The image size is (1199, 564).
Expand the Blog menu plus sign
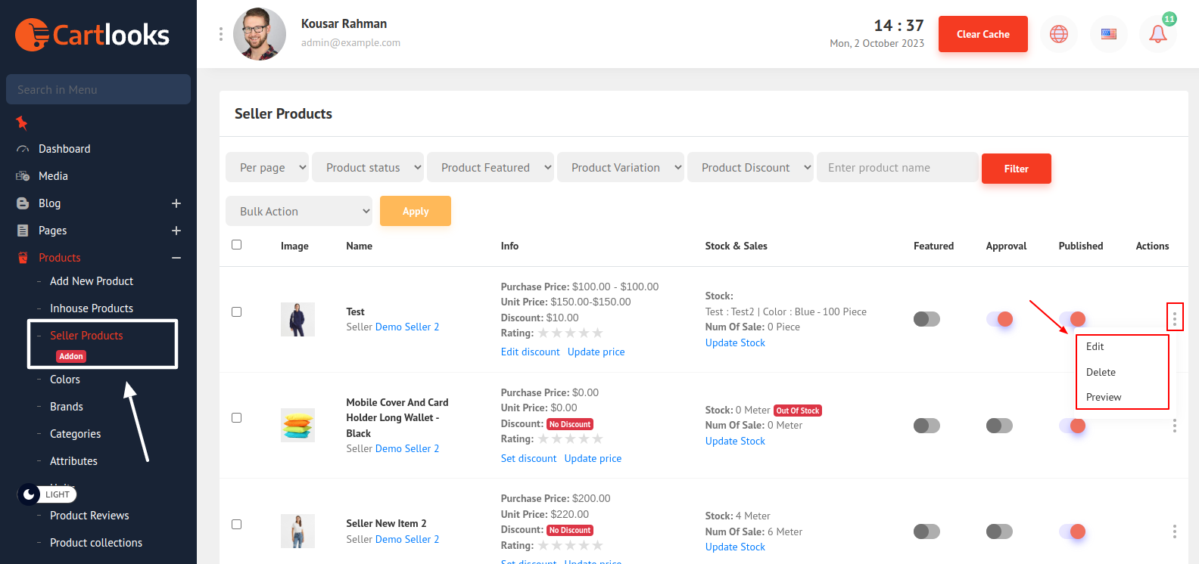pos(176,203)
